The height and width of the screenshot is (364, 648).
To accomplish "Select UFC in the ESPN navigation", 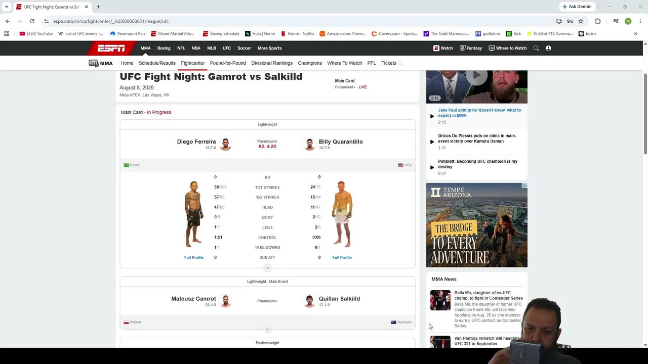I will pos(227,48).
